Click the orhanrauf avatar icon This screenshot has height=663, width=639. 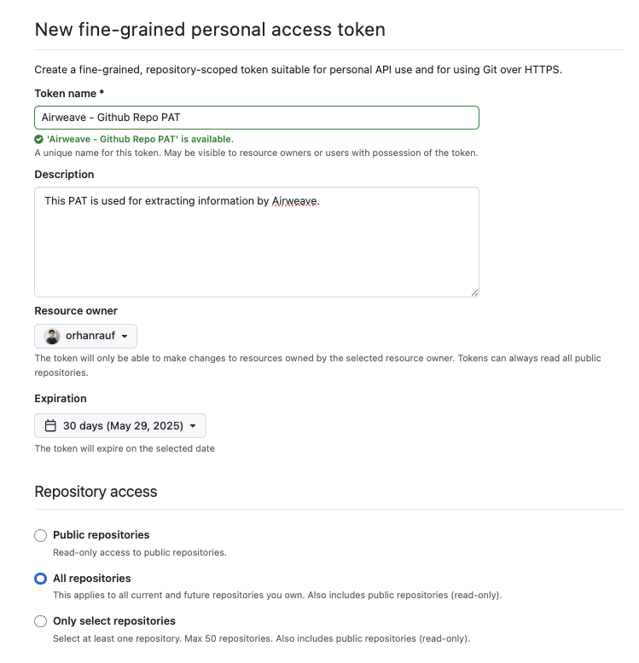click(52, 336)
